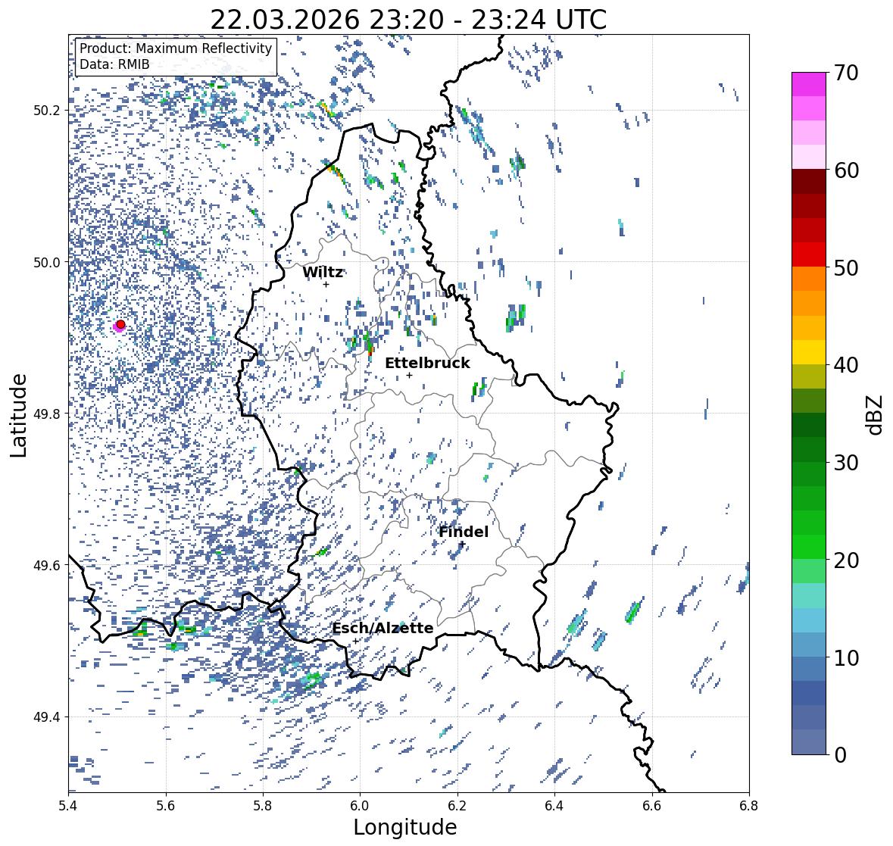Click the plus marker under Esch/Alzette
The width and height of the screenshot is (893, 846).
[x=355, y=641]
